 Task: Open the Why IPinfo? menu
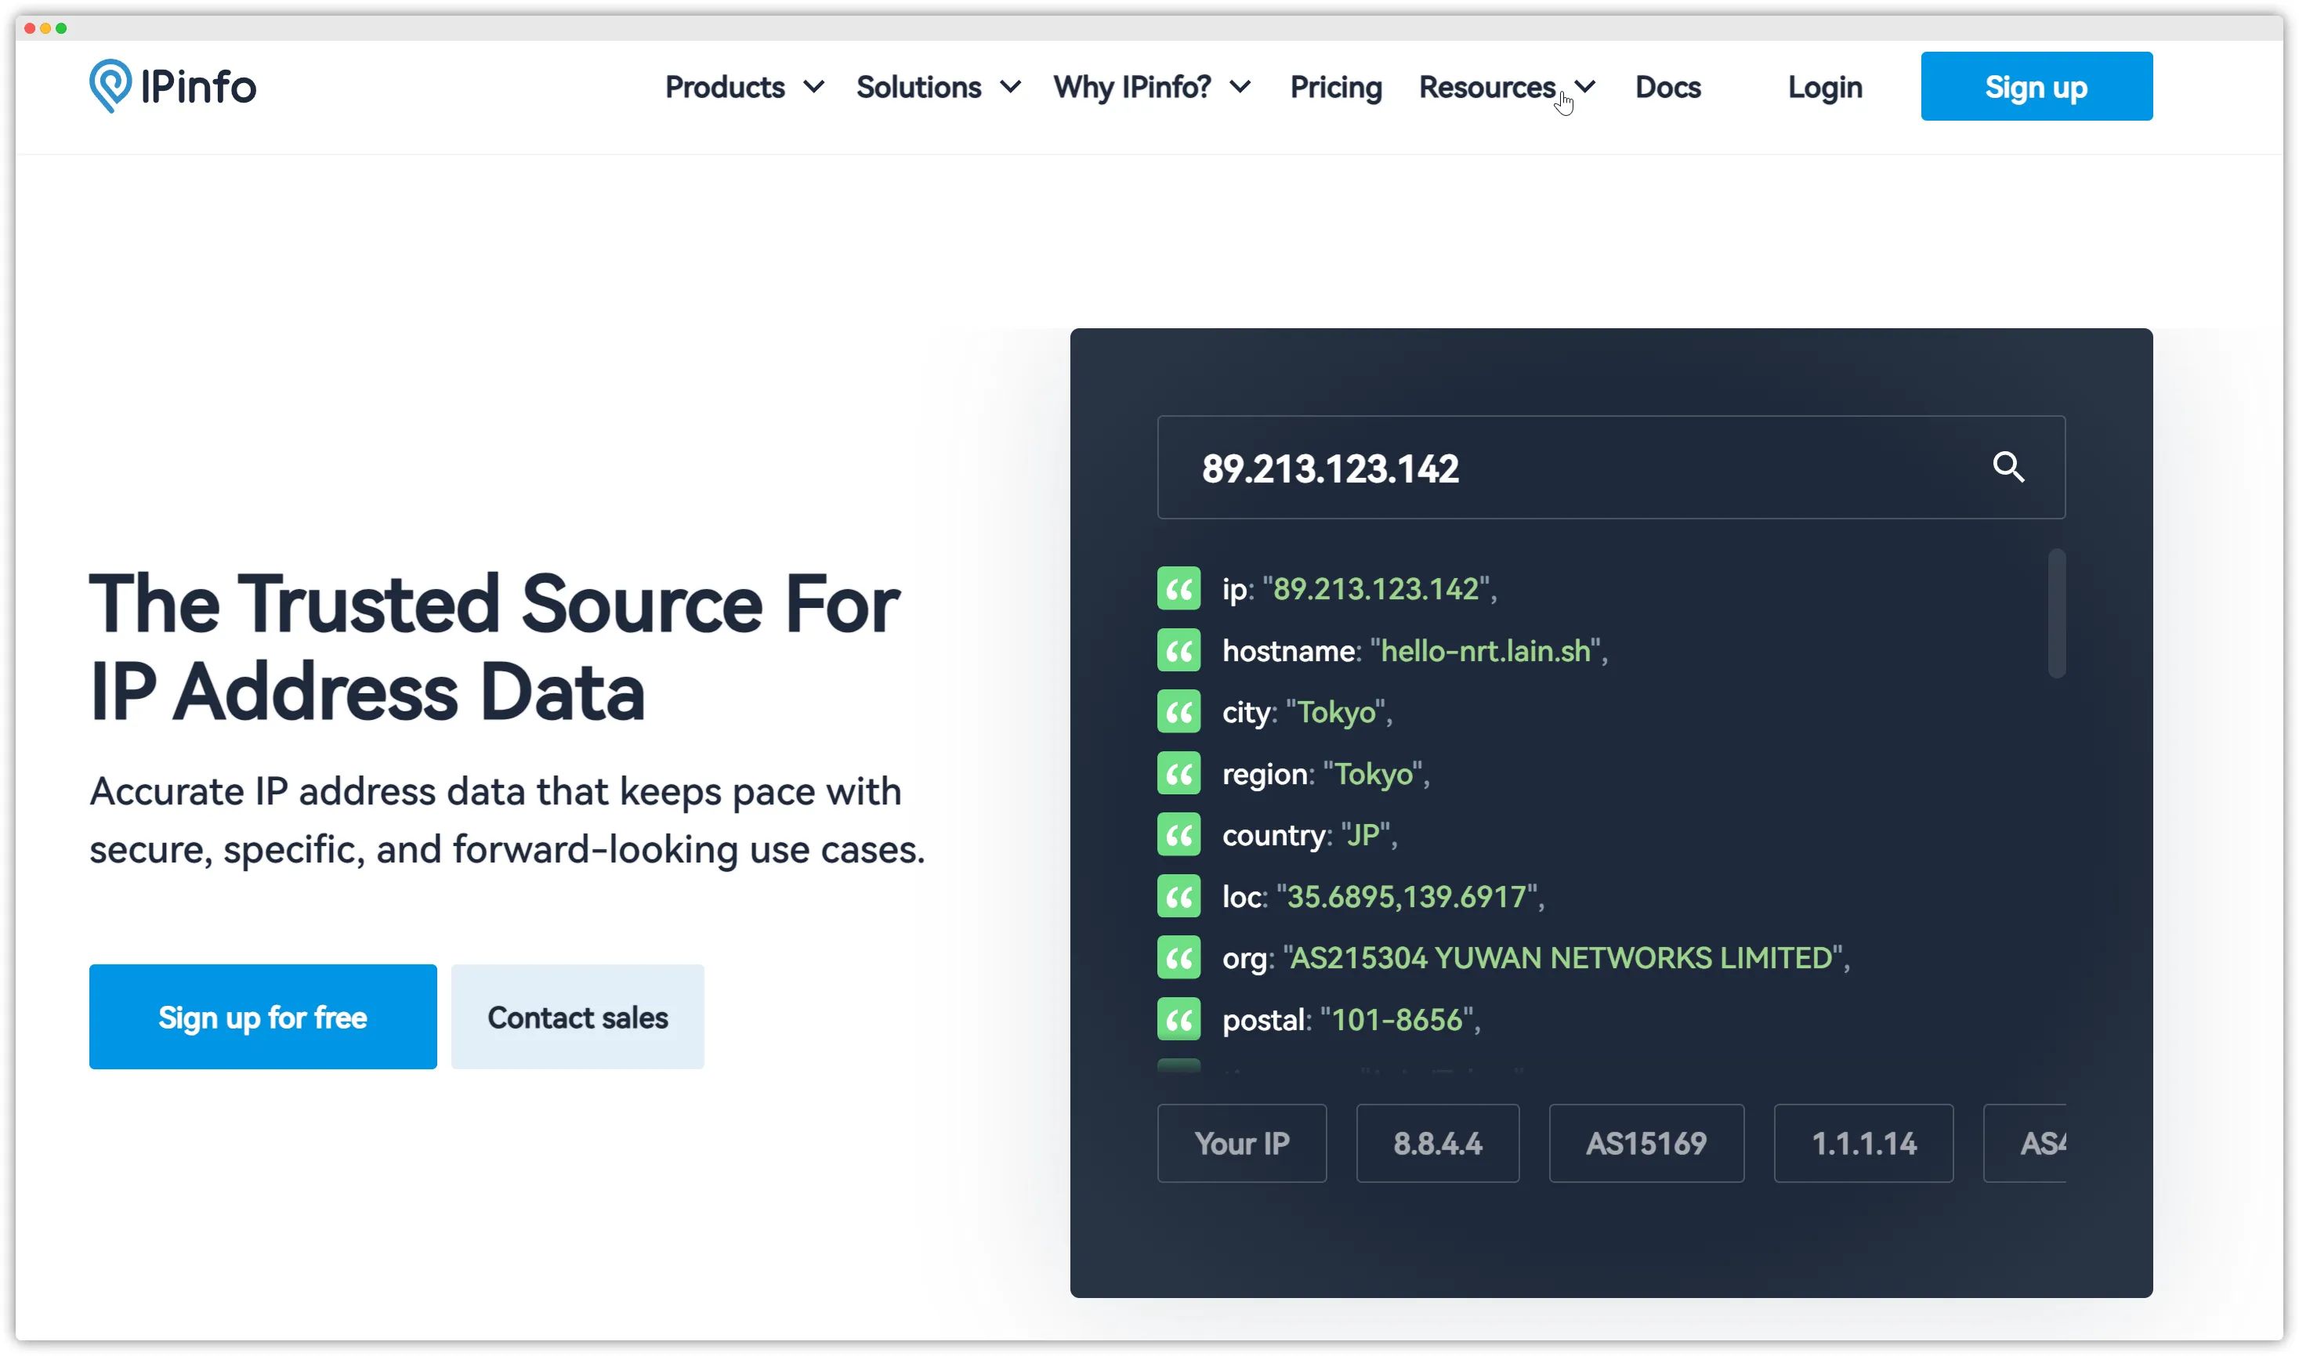click(1132, 87)
